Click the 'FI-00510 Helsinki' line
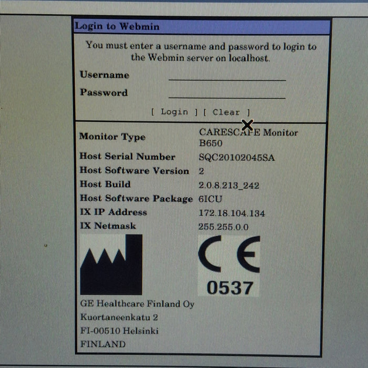This screenshot has width=368, height=368. 119,331
